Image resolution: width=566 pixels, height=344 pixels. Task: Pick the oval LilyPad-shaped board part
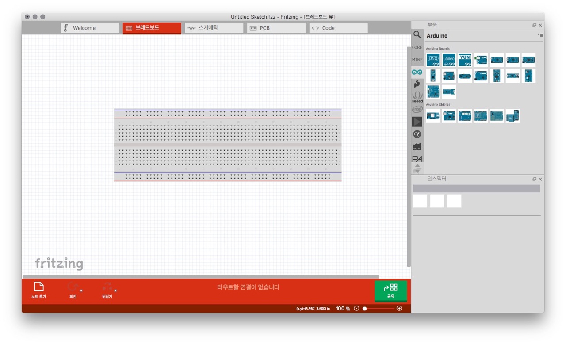point(465,76)
